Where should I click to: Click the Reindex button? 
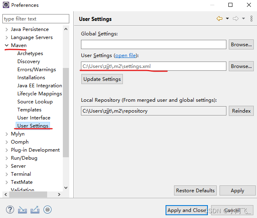(241, 111)
